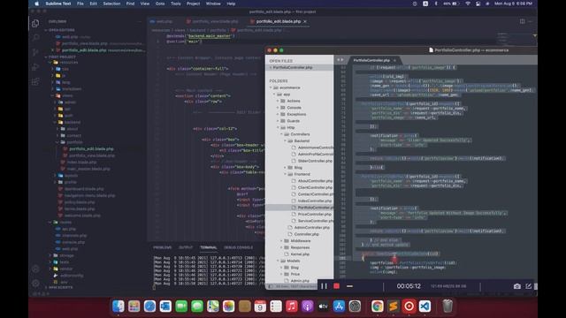Image resolution: width=566 pixels, height=318 pixels.
Task: Open Finder from the Dock
Action: tap(118, 307)
